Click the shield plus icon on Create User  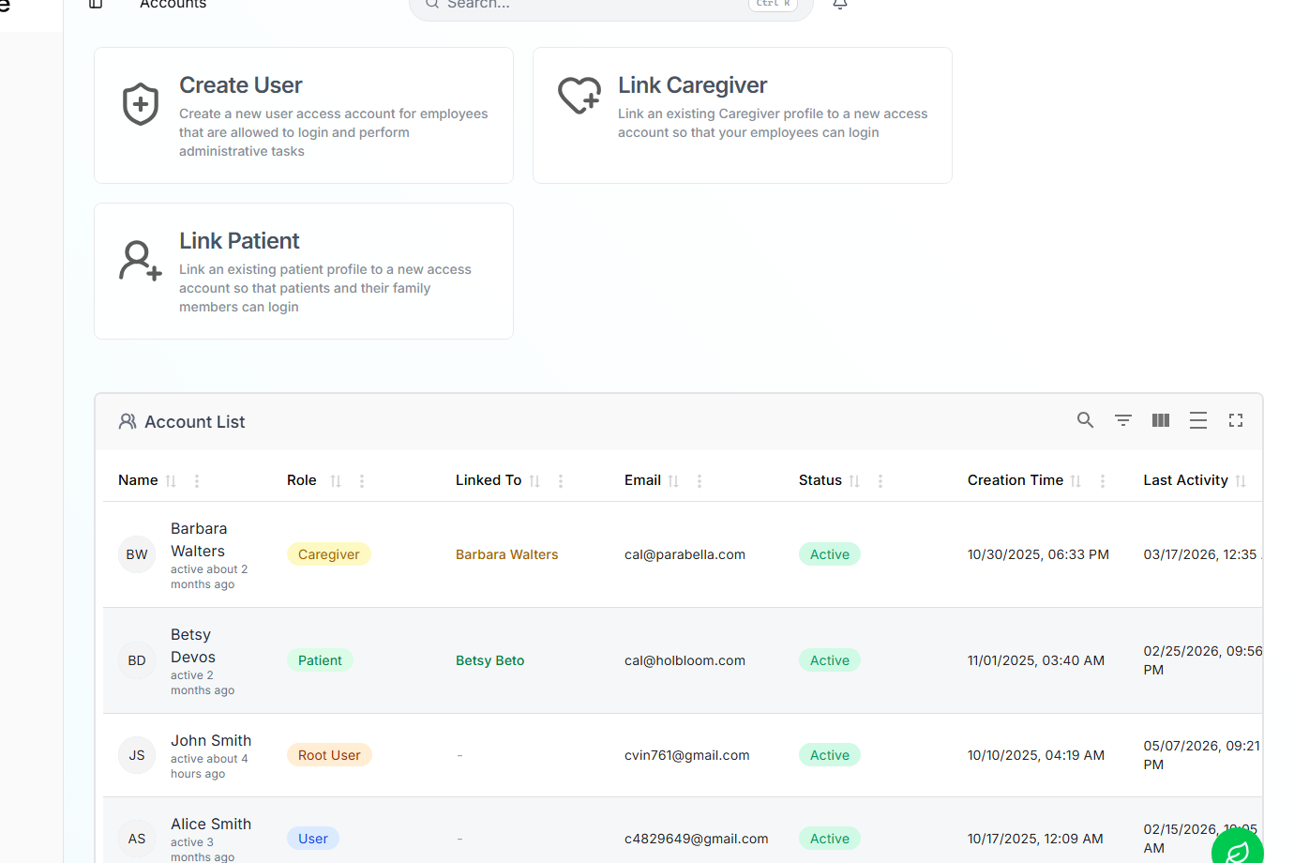pyautogui.click(x=141, y=104)
